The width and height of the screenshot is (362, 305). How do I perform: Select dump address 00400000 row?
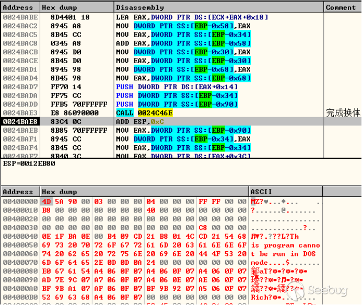[20, 202]
